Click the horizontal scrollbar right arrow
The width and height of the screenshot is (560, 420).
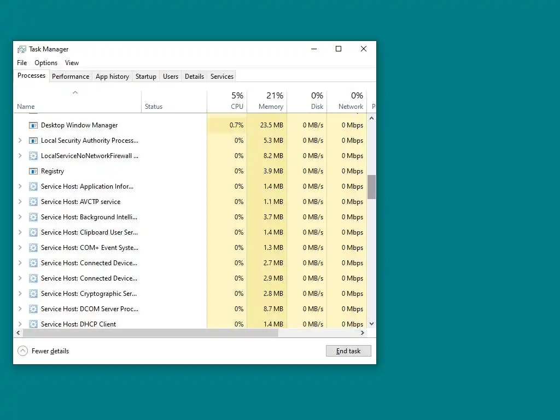click(363, 333)
